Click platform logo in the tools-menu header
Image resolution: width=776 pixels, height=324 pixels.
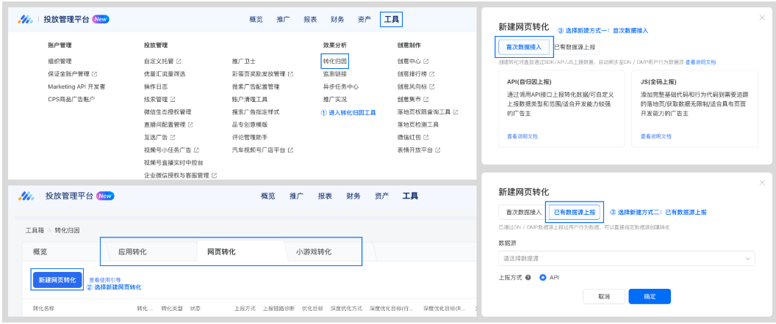pos(25,19)
